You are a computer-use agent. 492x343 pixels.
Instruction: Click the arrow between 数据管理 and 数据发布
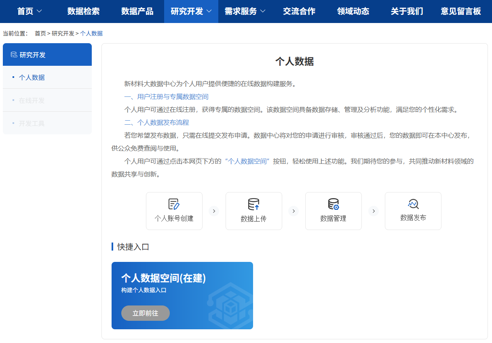coord(373,211)
